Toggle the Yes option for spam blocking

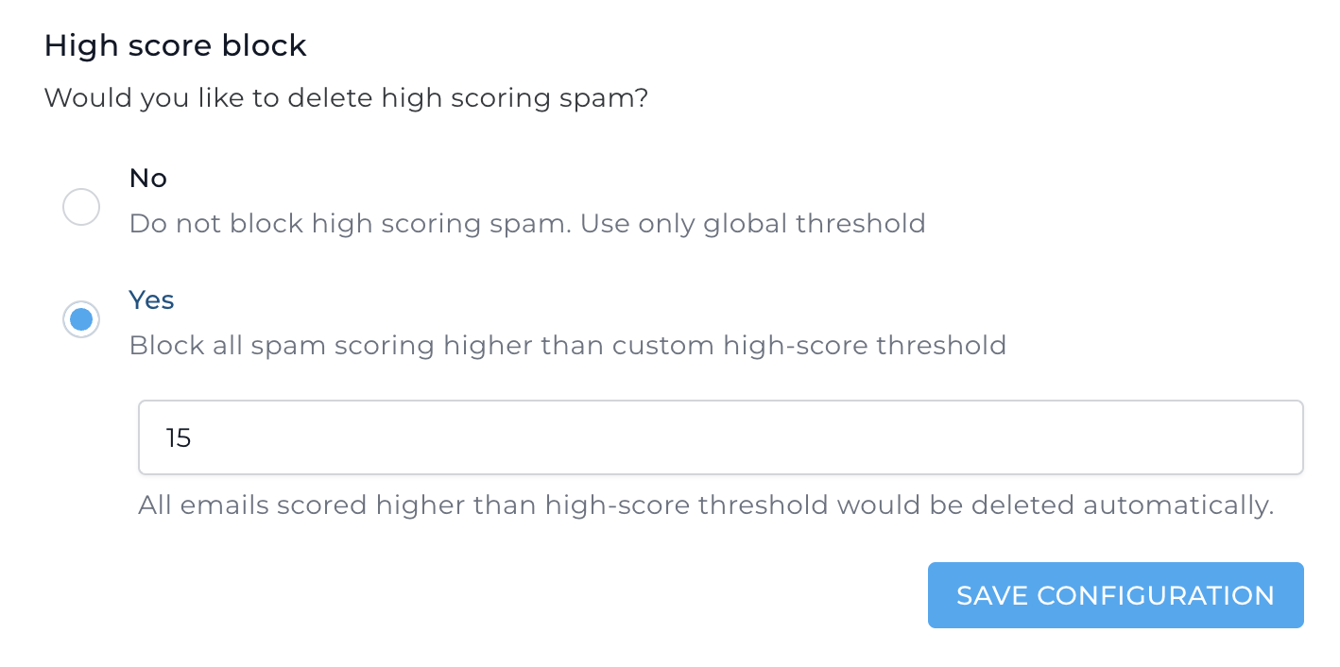[x=81, y=319]
